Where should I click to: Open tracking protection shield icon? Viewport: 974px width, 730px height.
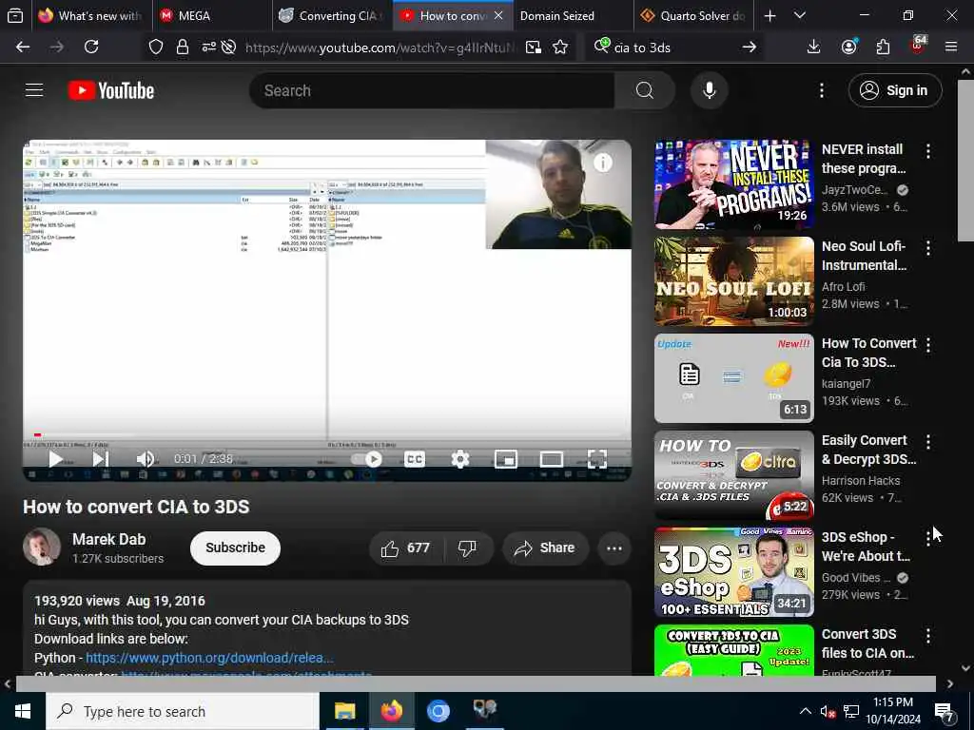(x=156, y=48)
